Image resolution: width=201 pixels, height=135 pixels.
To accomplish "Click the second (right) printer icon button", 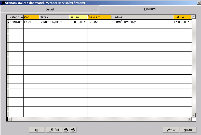I will pyautogui.click(x=73, y=130).
